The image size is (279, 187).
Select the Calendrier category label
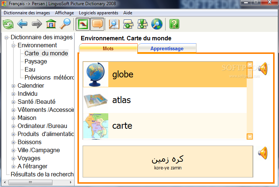coord(31,85)
